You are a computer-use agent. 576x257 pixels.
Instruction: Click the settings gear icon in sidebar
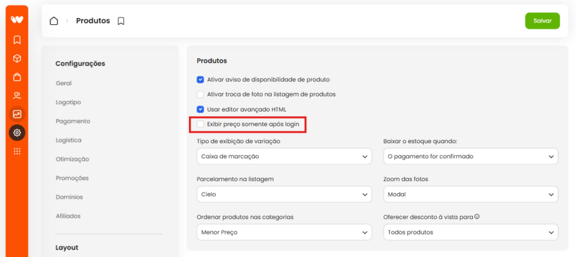17,133
